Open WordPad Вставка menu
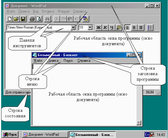This screenshot has height=138, width=168. pyautogui.click(x=48, y=11)
